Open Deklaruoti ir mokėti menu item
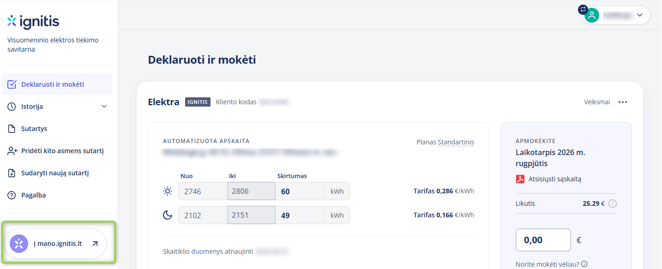Screen dimensions: 662x269 57,84
